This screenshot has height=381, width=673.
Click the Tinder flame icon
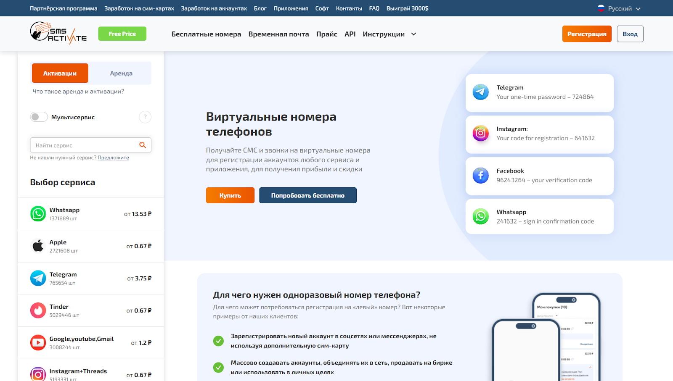click(x=38, y=310)
